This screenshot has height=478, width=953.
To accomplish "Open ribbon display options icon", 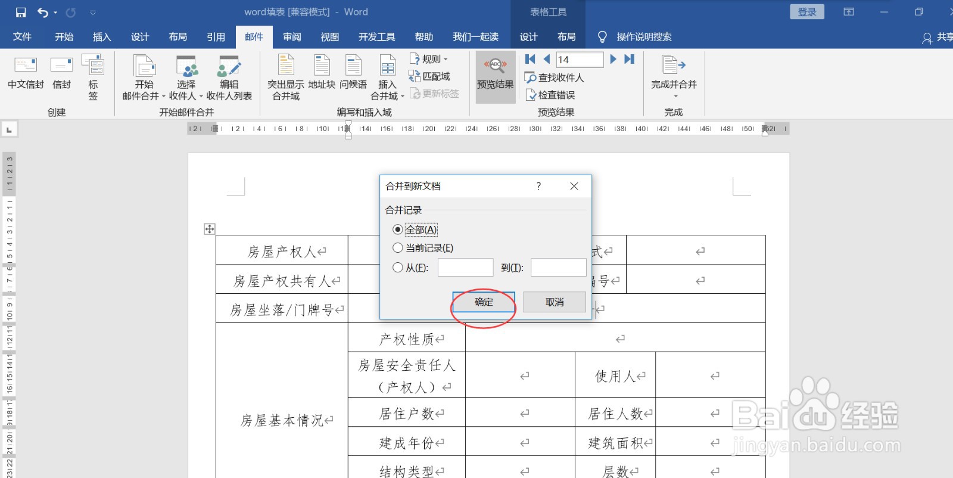I will click(849, 12).
